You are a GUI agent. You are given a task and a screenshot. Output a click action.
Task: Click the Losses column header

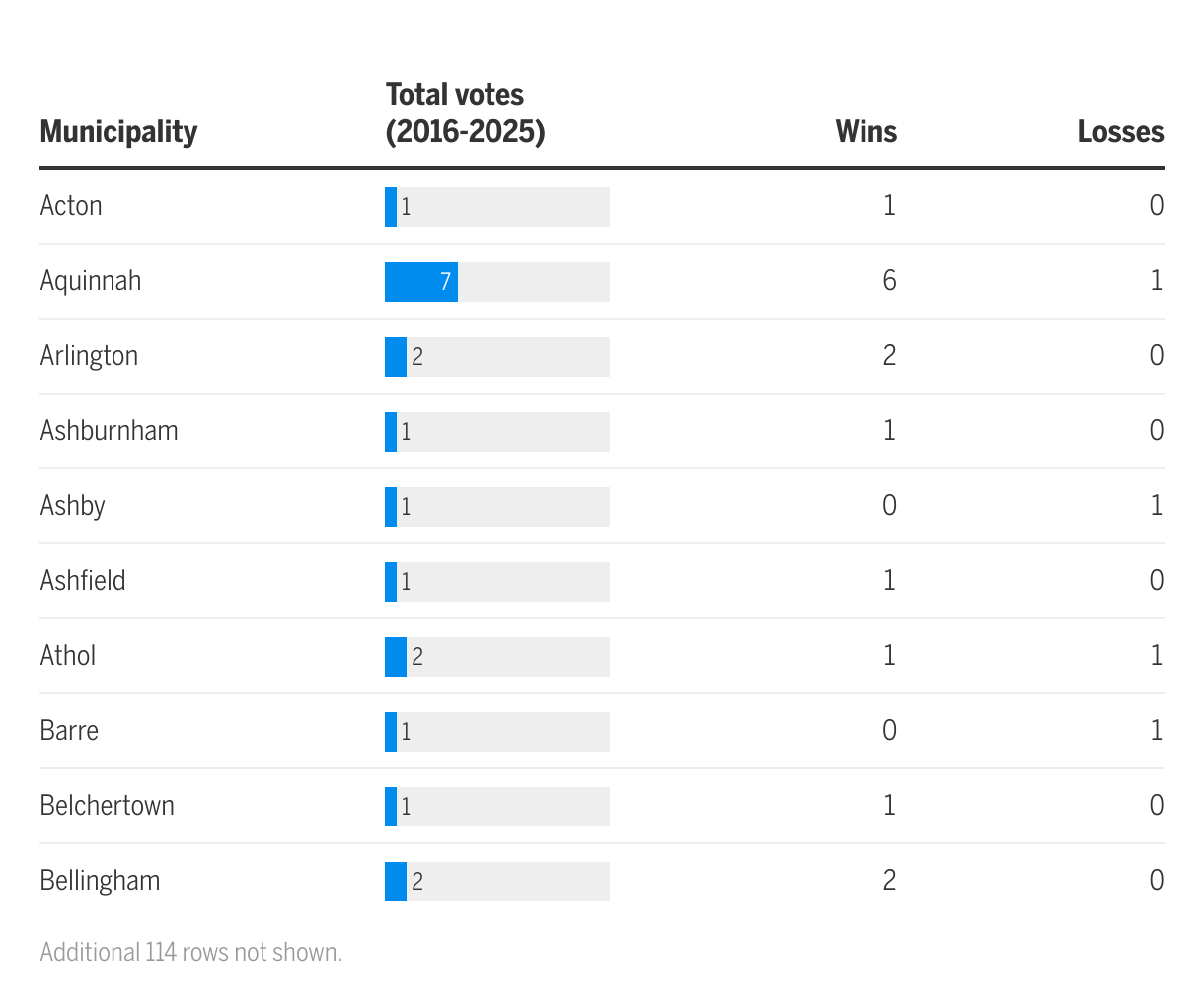point(1120,132)
